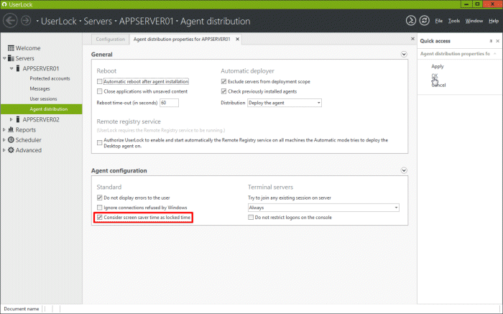
Task: Click the refresh icon in the header
Action: (423, 21)
